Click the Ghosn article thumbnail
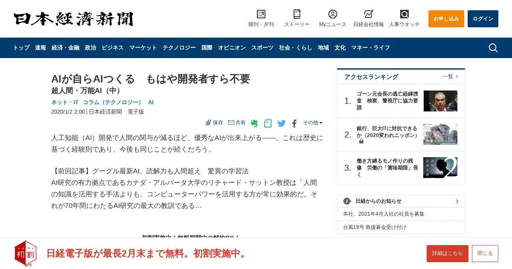 [440, 101]
